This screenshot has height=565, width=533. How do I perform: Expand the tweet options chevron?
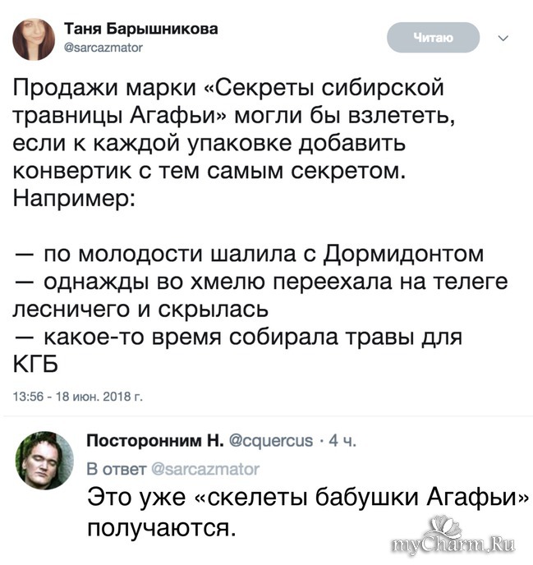(503, 38)
